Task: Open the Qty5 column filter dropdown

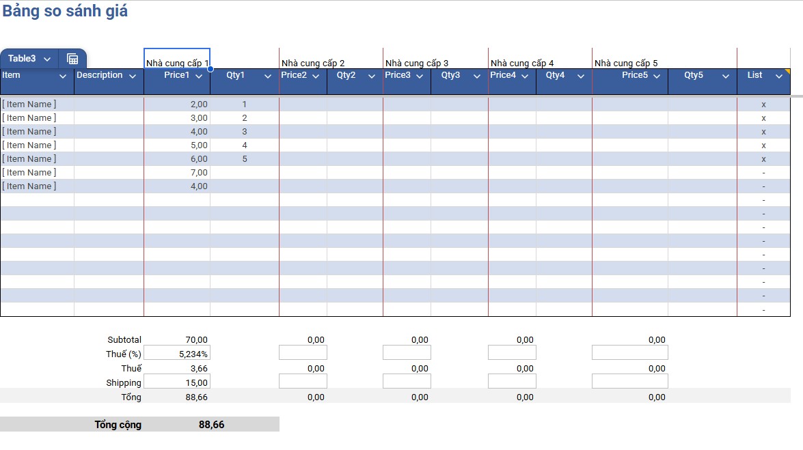Action: 726,76
